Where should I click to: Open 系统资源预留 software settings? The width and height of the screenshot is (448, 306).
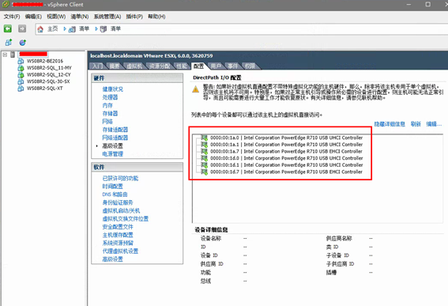point(118,243)
